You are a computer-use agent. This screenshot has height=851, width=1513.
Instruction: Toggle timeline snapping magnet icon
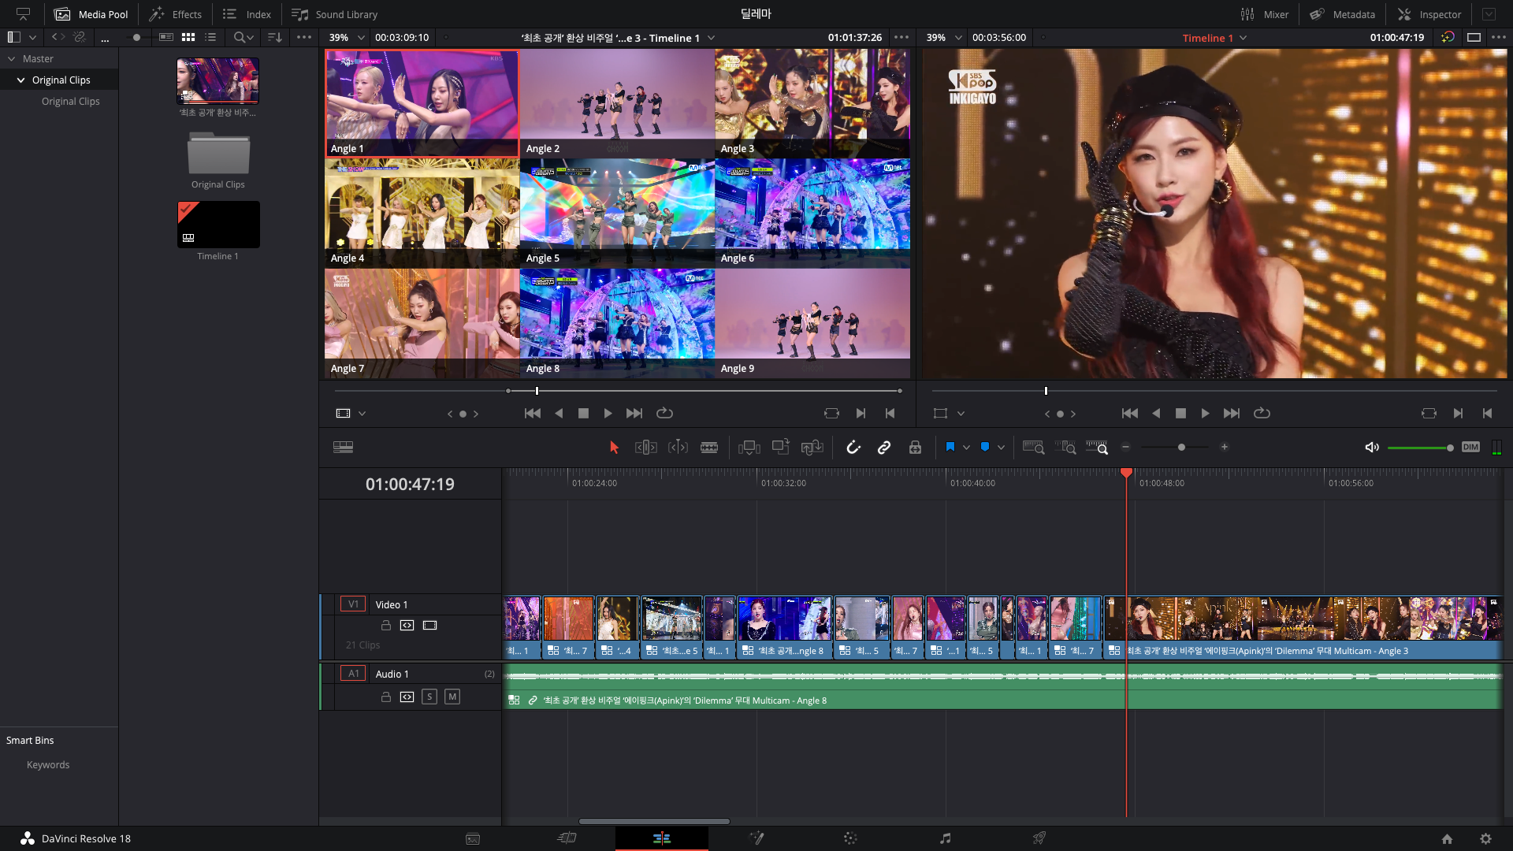(x=853, y=448)
